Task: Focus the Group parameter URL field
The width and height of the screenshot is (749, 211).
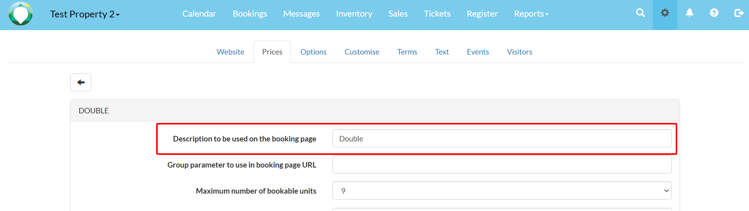Action: click(502, 164)
